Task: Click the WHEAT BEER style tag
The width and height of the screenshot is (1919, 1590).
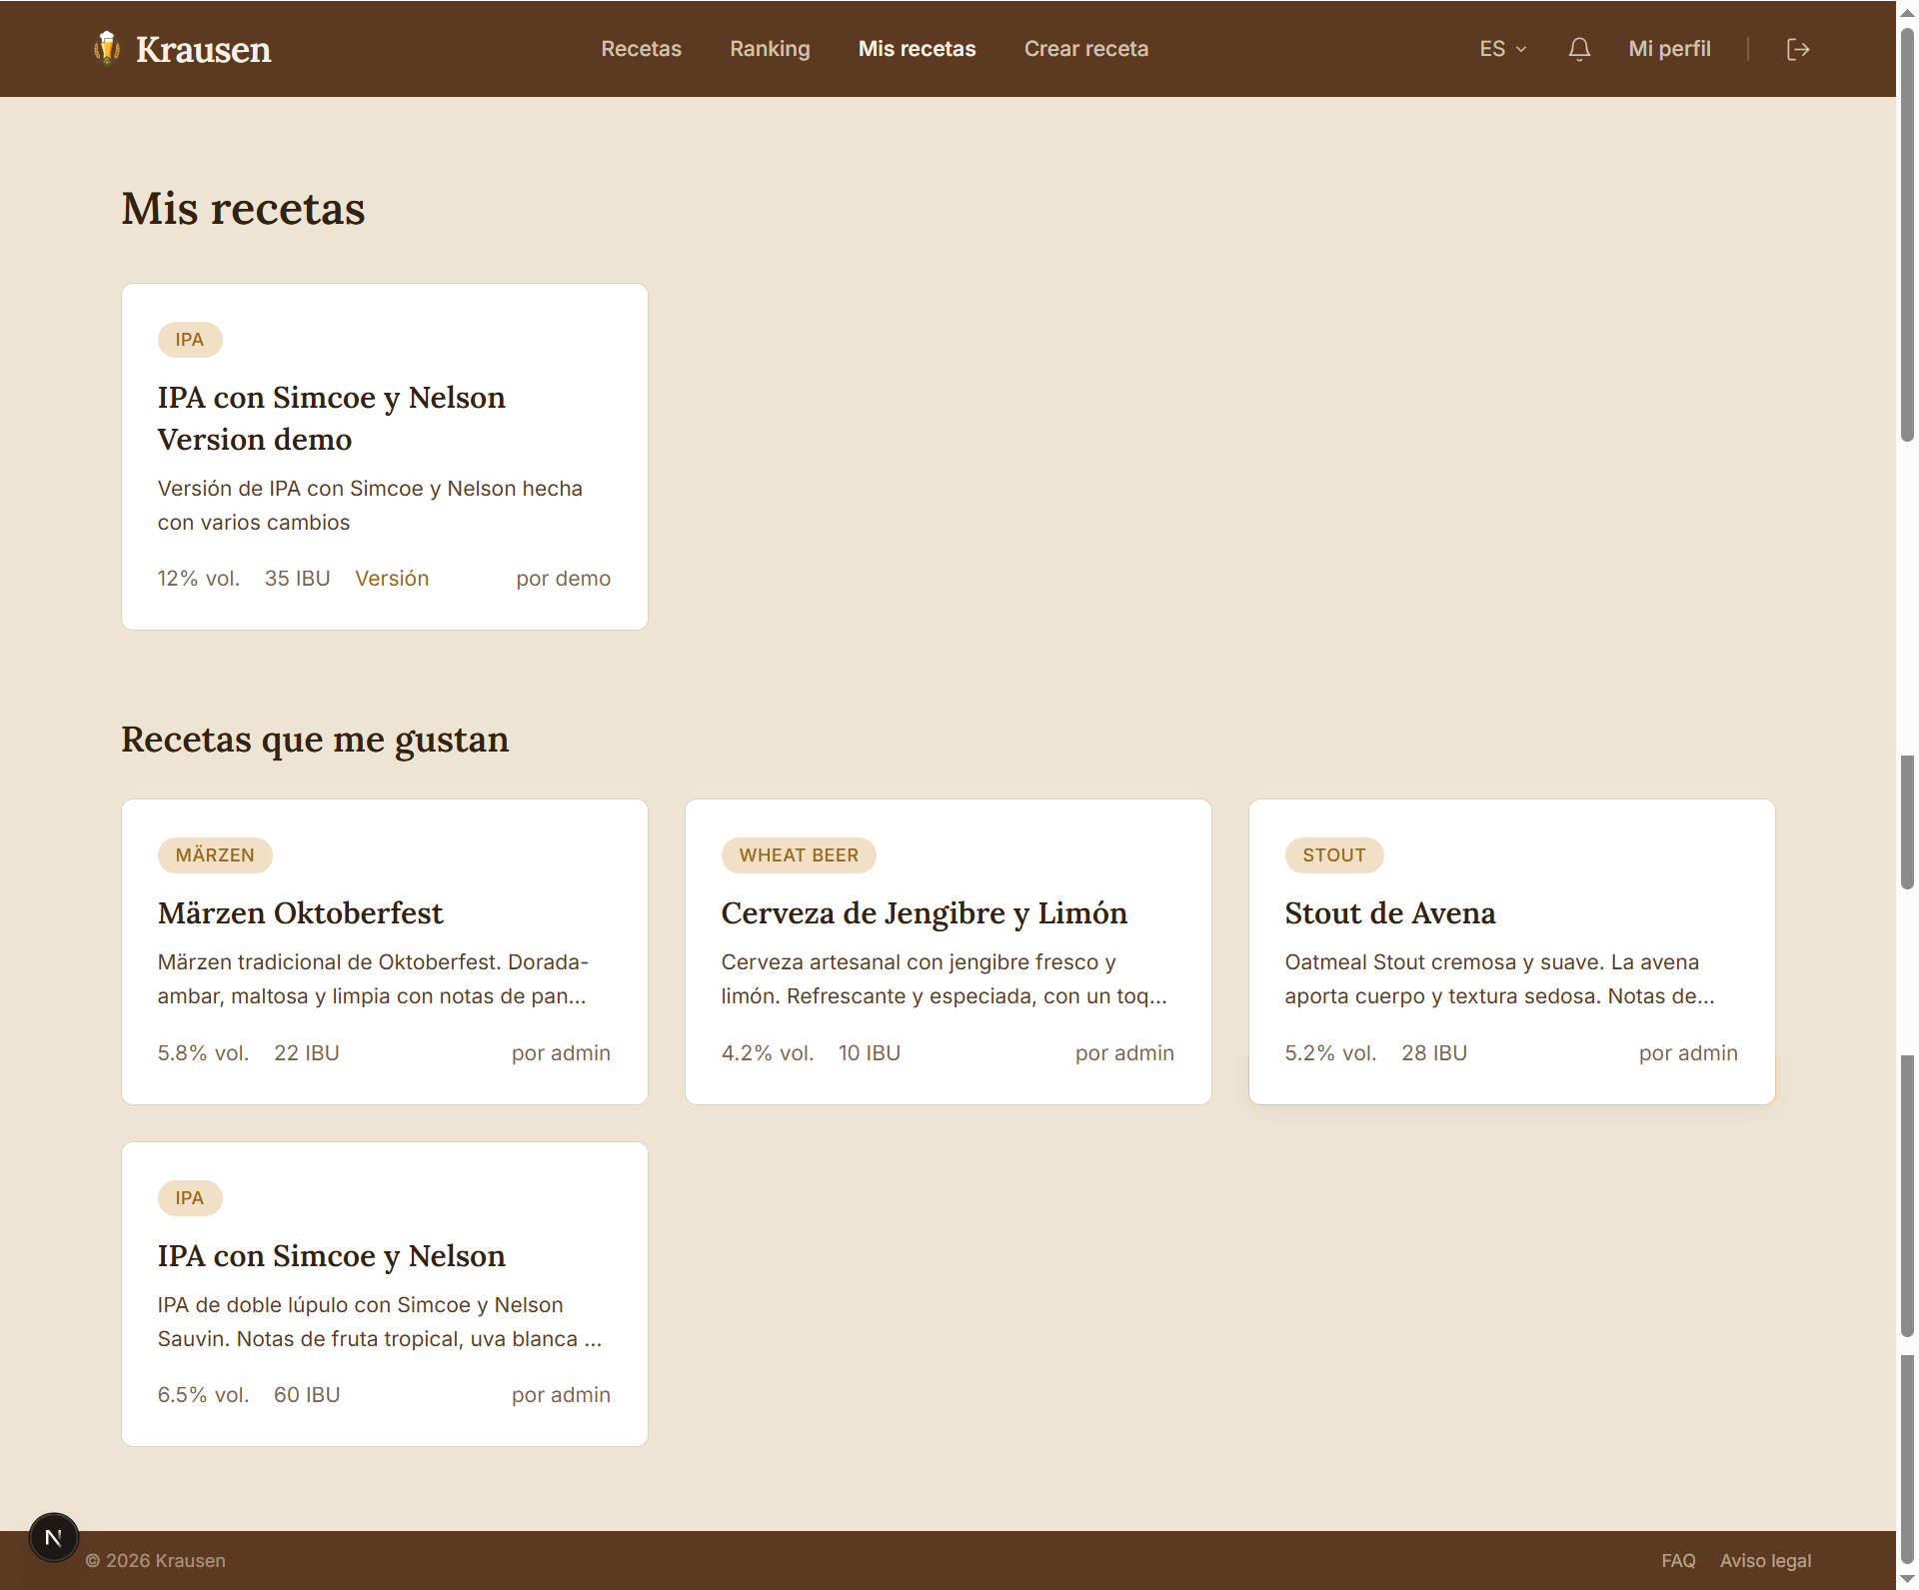Action: tap(799, 855)
